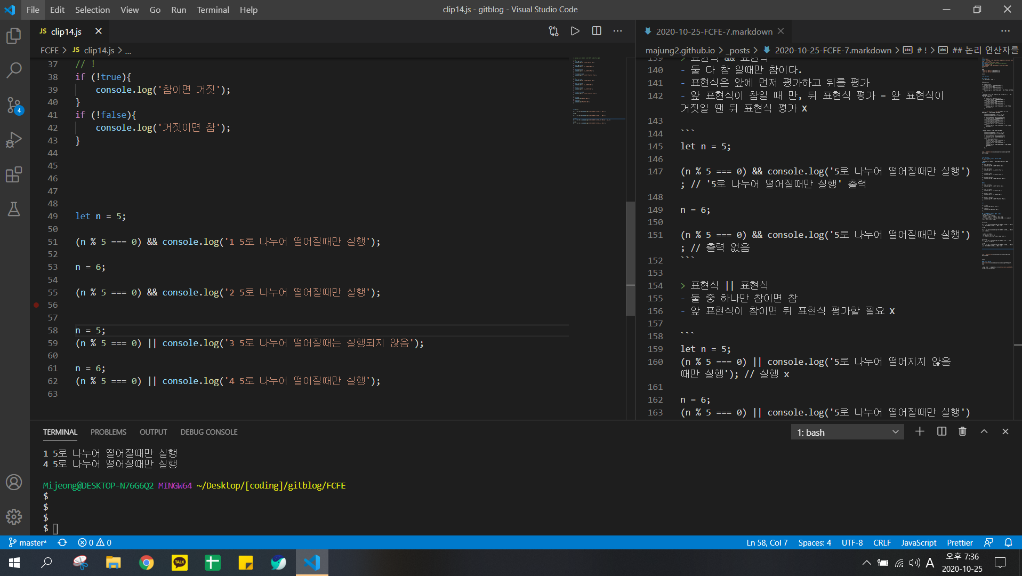The image size is (1022, 576).
Task: Open Chrome from the taskbar
Action: tap(147, 563)
